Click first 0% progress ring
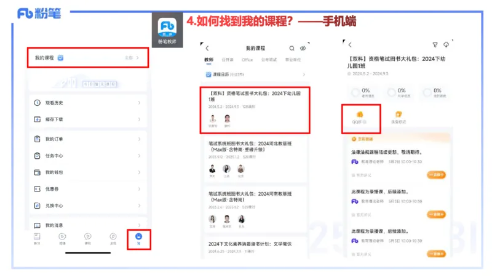 point(355,93)
